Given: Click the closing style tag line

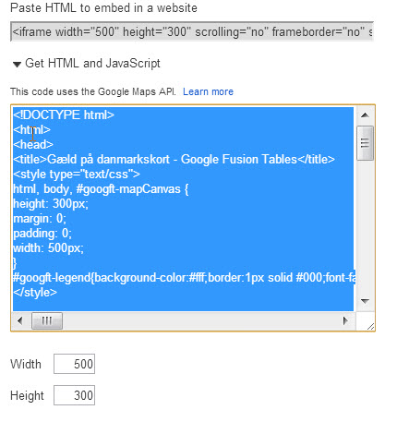Looking at the screenshot, I should [35, 292].
